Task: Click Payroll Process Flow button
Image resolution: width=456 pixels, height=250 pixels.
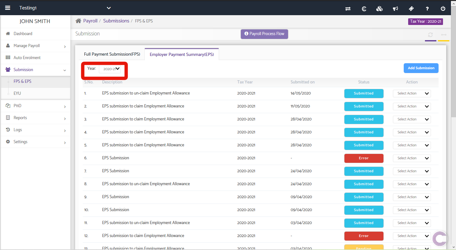Action: (264, 34)
